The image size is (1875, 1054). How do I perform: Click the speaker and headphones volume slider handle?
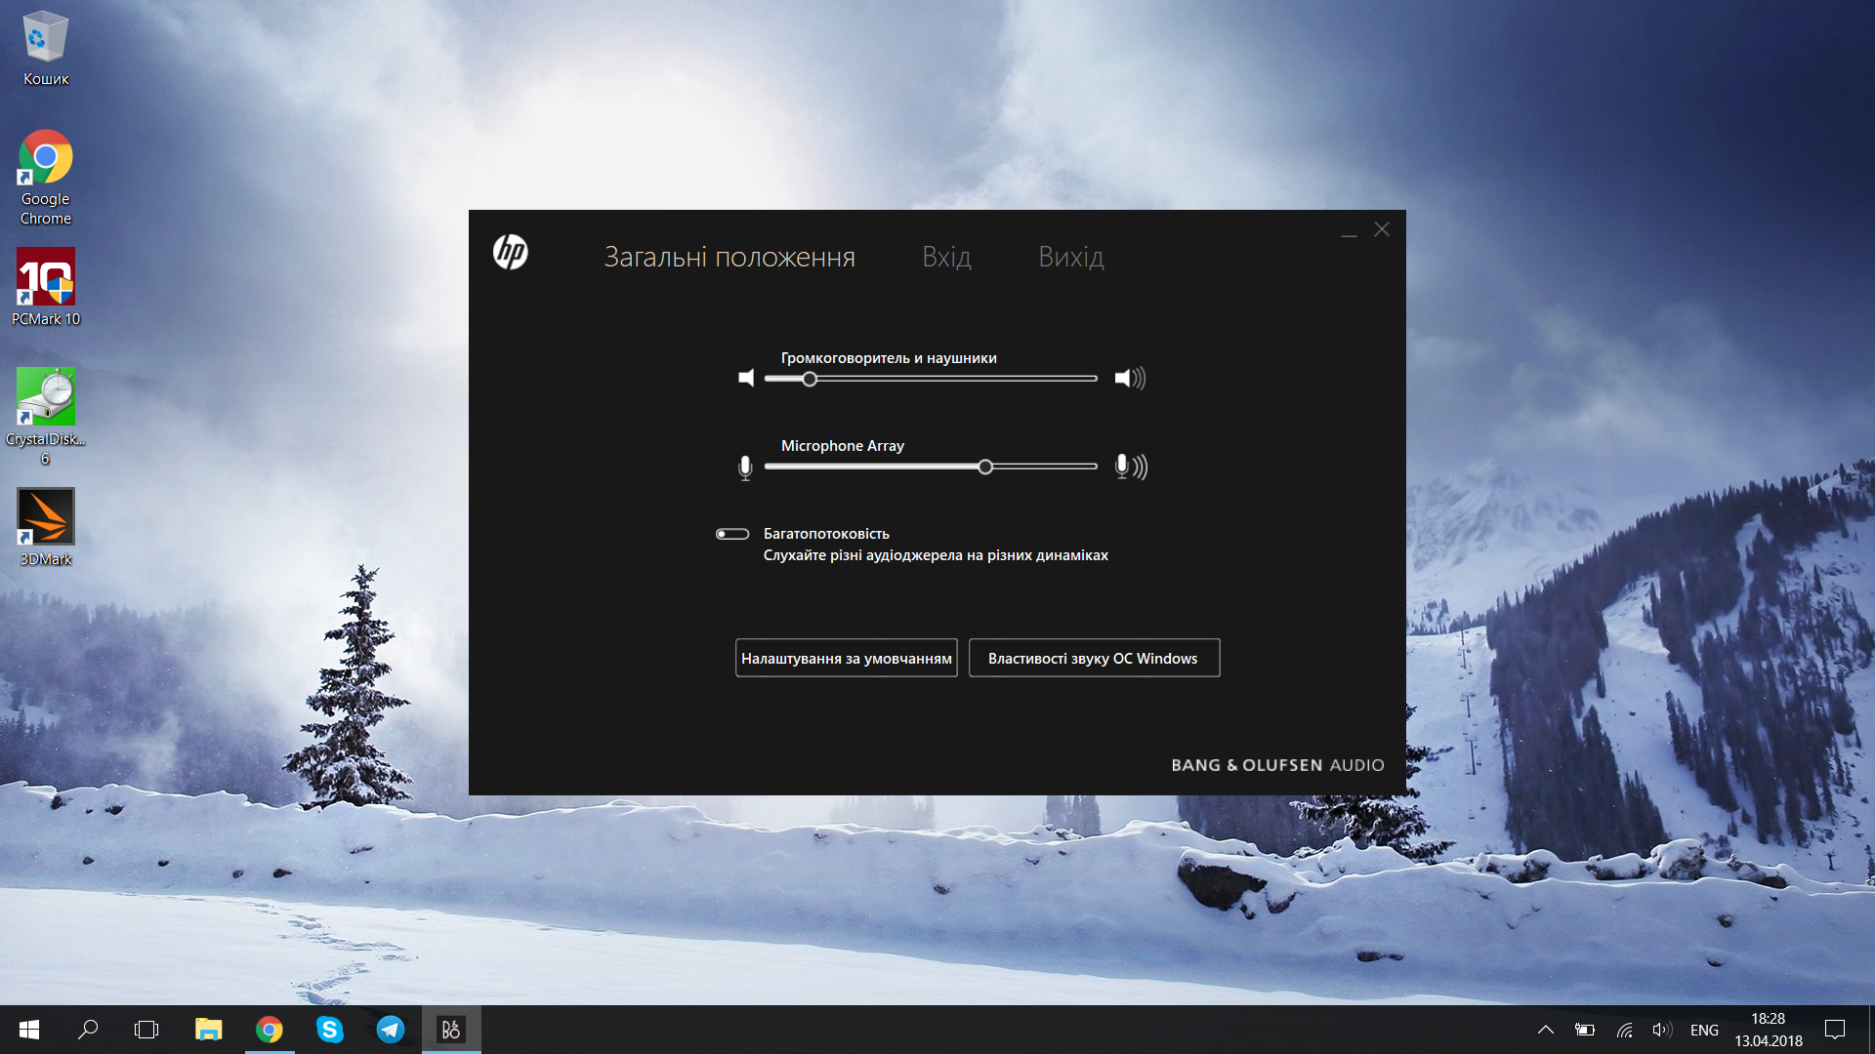click(x=810, y=379)
